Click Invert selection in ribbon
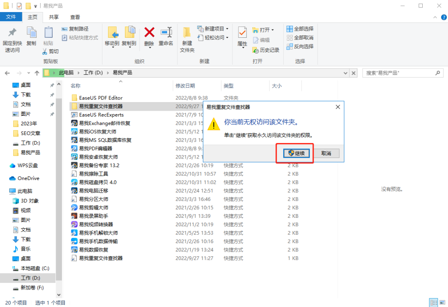Viewport: 448px width, 307px height. (300, 46)
